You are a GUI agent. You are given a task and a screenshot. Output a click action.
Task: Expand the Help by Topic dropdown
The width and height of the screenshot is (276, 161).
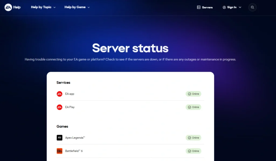(43, 7)
